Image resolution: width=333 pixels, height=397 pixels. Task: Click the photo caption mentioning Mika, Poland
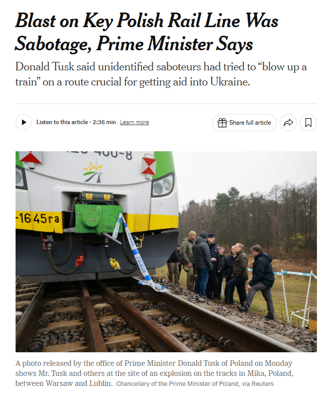pos(154,373)
